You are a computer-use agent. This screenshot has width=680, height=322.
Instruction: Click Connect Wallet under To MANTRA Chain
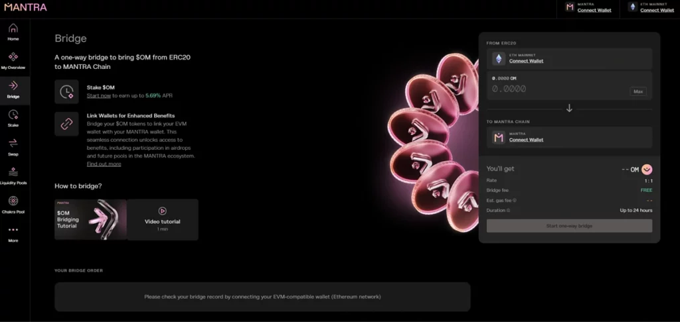coord(526,140)
